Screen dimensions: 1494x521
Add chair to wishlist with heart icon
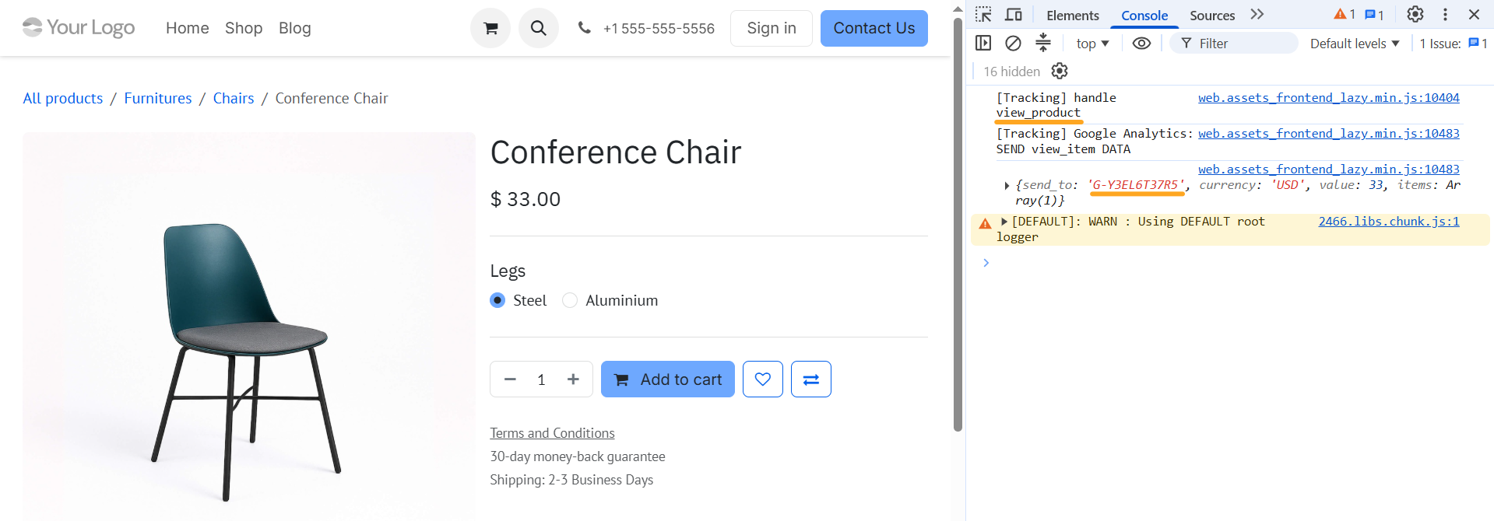click(x=763, y=379)
